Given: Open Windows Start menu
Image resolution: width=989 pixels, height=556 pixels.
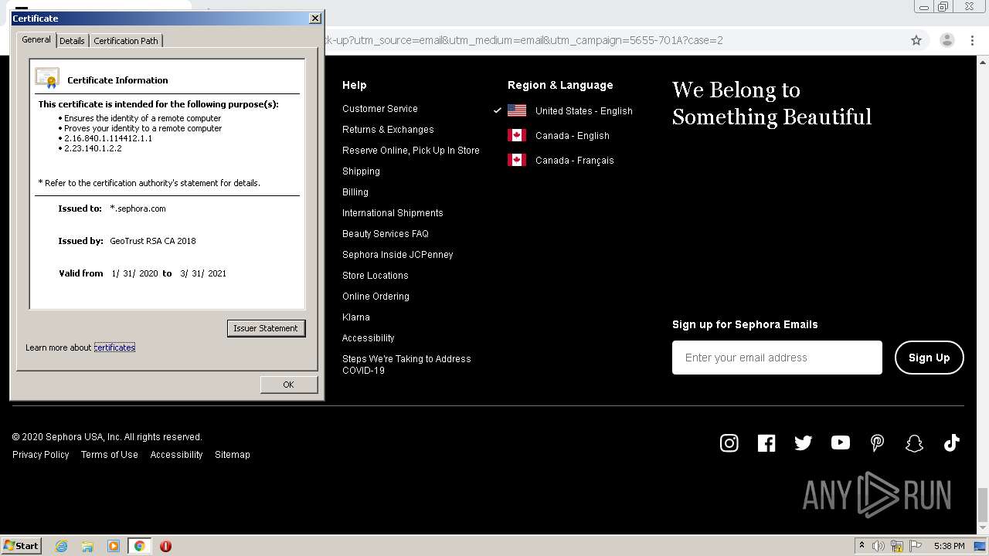Looking at the screenshot, I should (x=21, y=546).
